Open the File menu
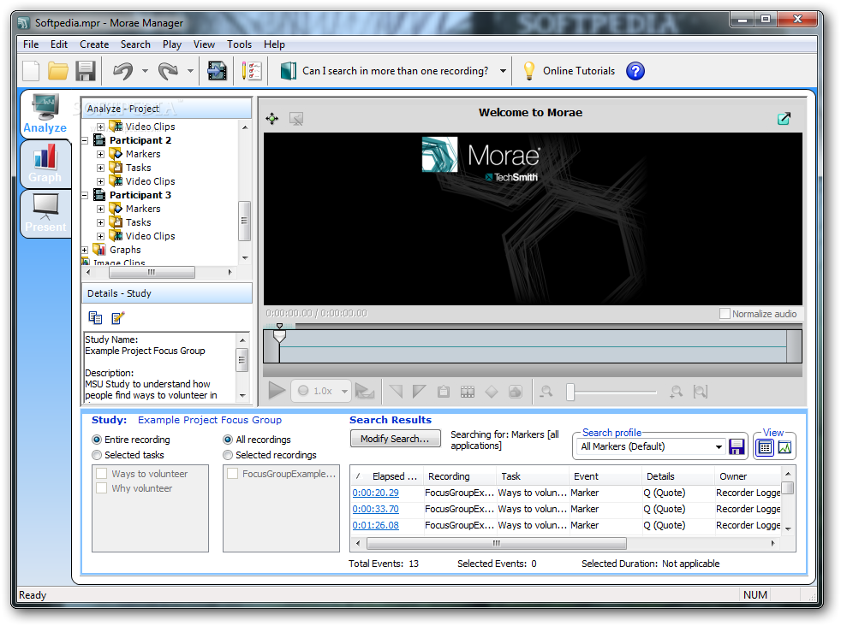Image resolution: width=841 pixels, height=626 pixels. click(31, 44)
